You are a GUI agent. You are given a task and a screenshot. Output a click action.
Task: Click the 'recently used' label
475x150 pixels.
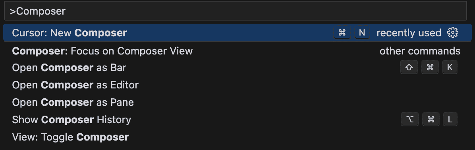[x=409, y=33]
